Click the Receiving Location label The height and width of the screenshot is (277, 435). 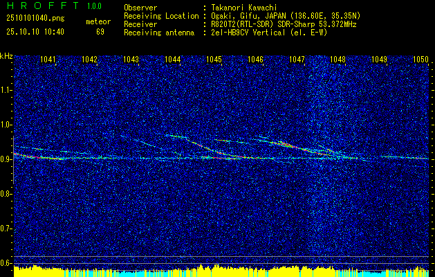pyautogui.click(x=161, y=17)
